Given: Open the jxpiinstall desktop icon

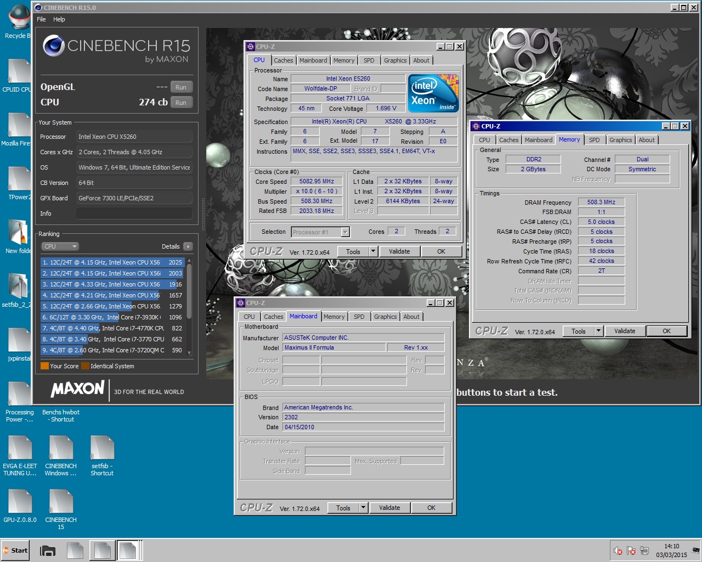Looking at the screenshot, I should (19, 345).
